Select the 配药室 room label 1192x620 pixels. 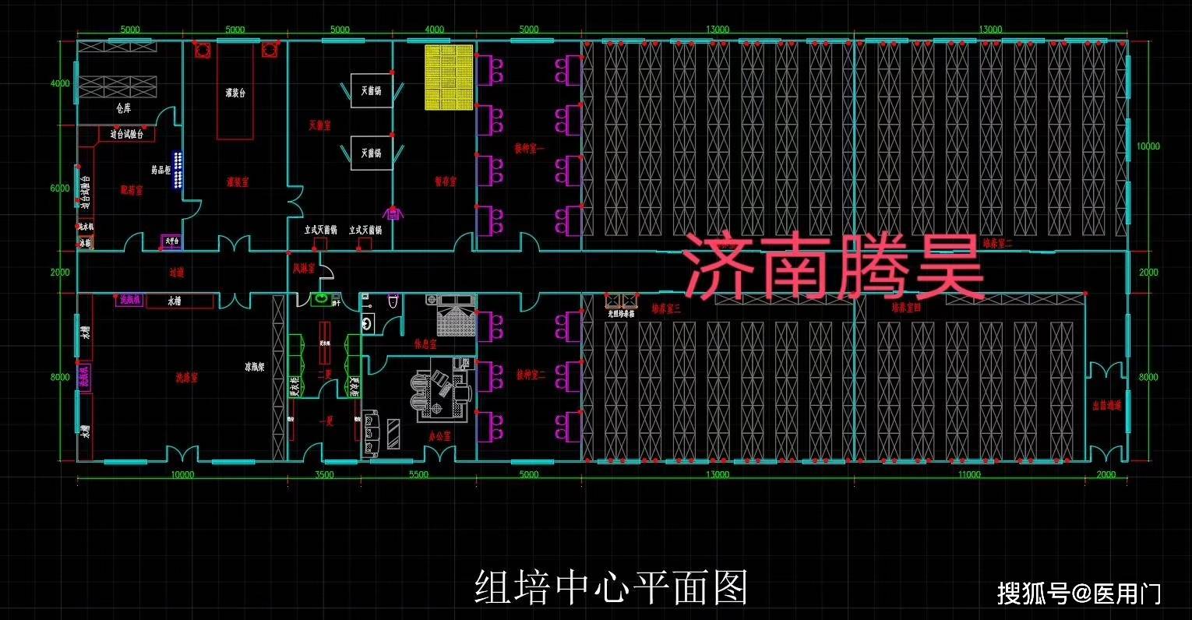[132, 190]
